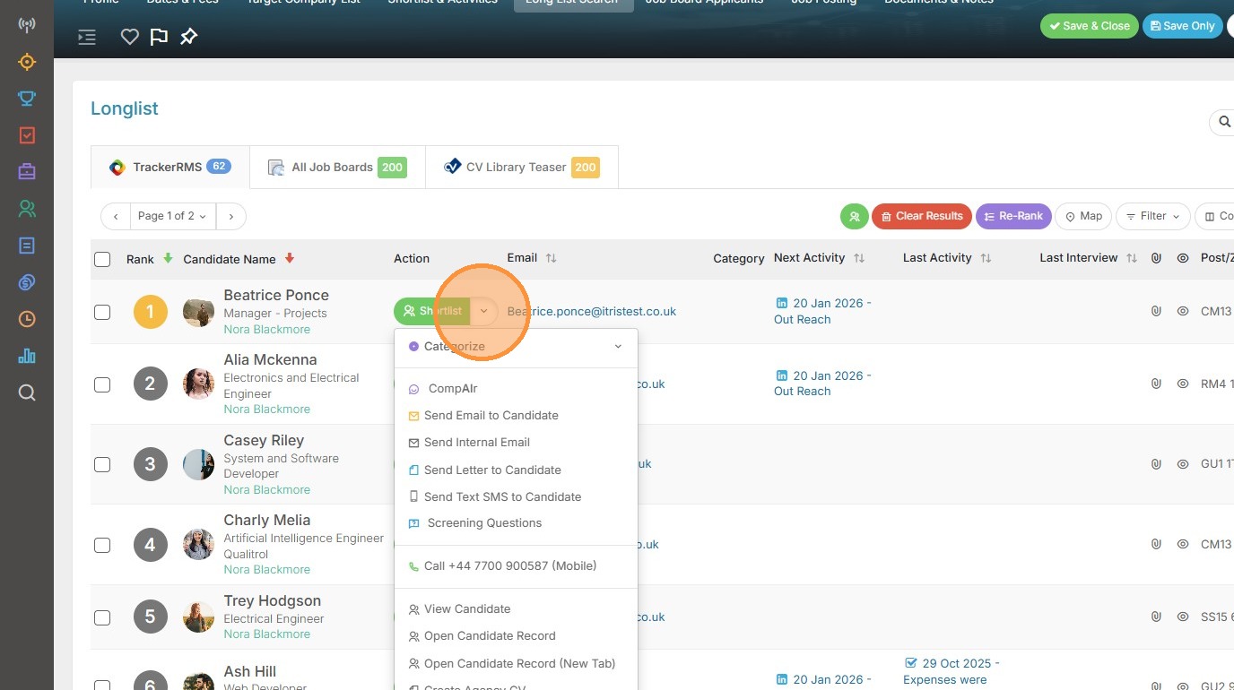The height and width of the screenshot is (690, 1234).
Task: Go to the previous results page arrow
Action: (x=116, y=216)
